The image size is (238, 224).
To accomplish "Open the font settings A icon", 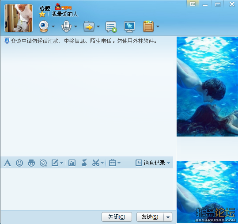I will click(x=7, y=163).
